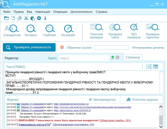Viewport: 167px width, 129px height.
Task: Maximize the AntiPlagiarism.NET window
Action: pyautogui.click(x=157, y=4)
